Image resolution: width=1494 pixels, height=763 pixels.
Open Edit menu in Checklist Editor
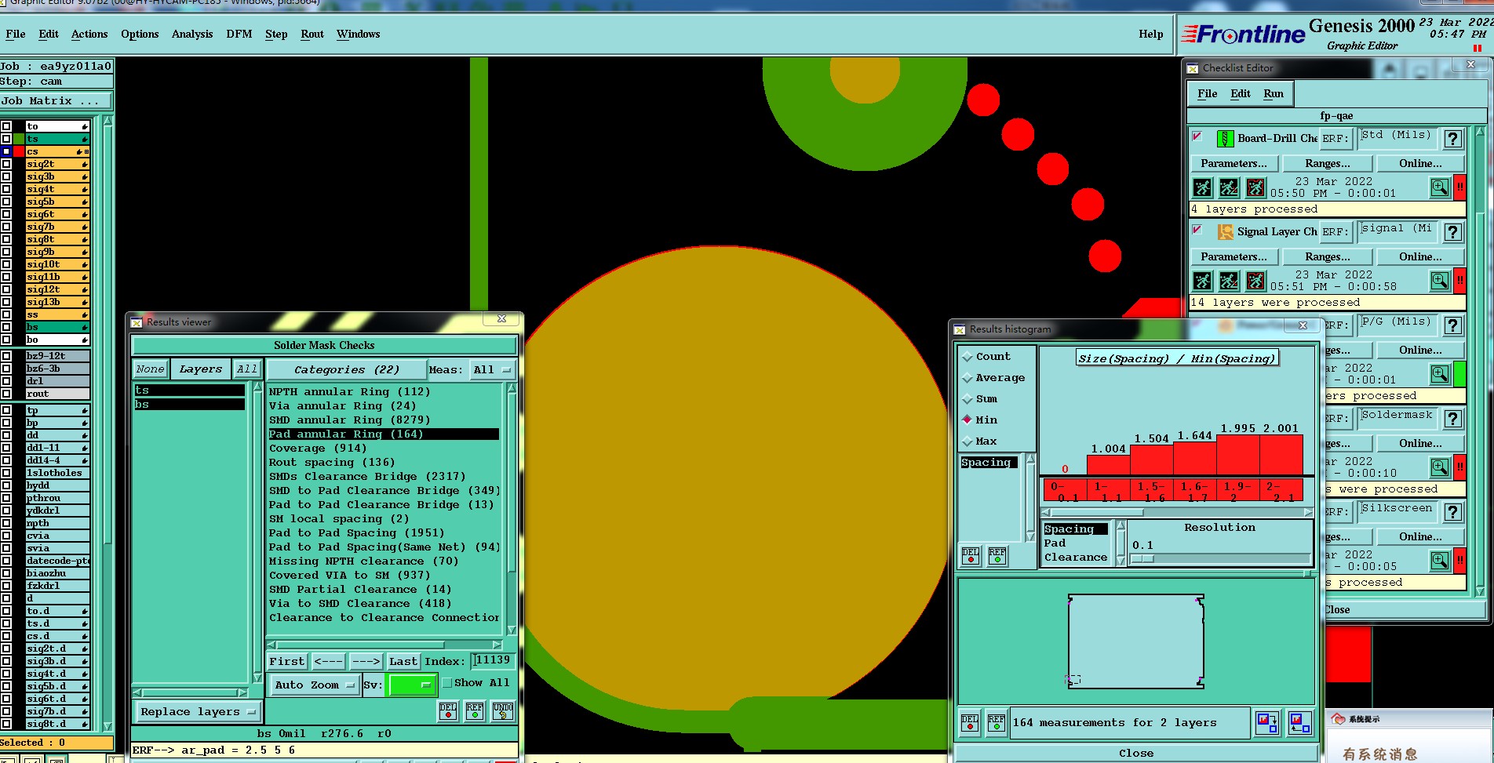(1241, 93)
